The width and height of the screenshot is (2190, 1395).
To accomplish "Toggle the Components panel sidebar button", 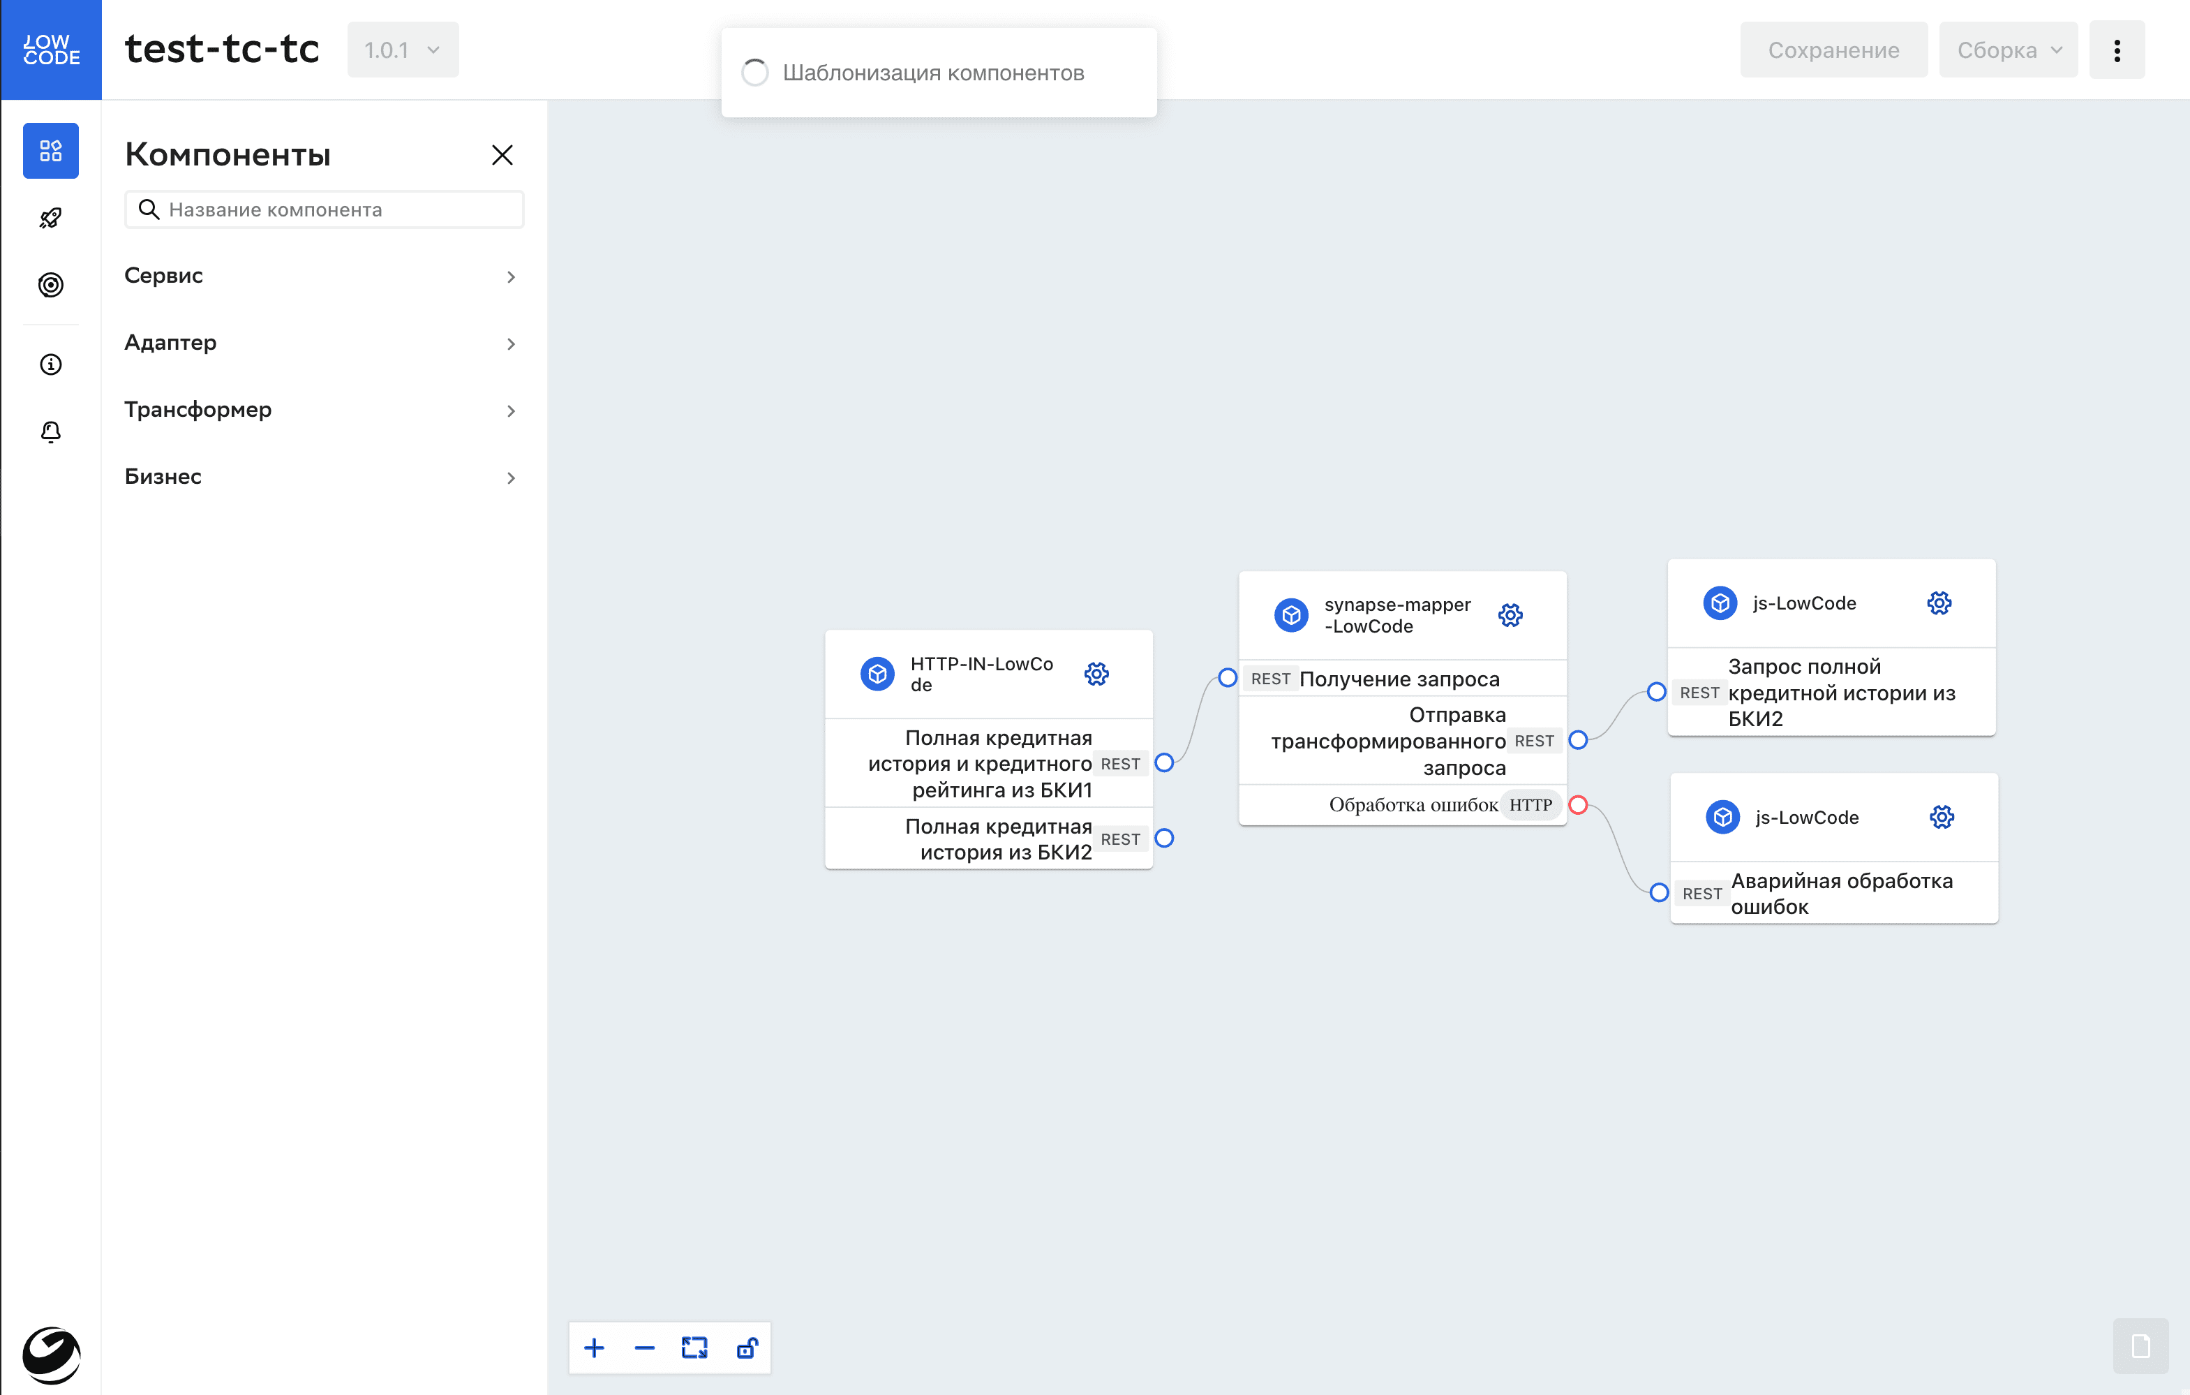I will pyautogui.click(x=51, y=151).
